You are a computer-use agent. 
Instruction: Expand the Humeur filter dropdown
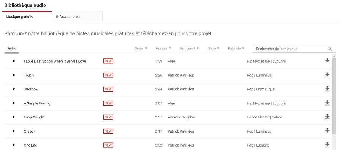click(164, 48)
